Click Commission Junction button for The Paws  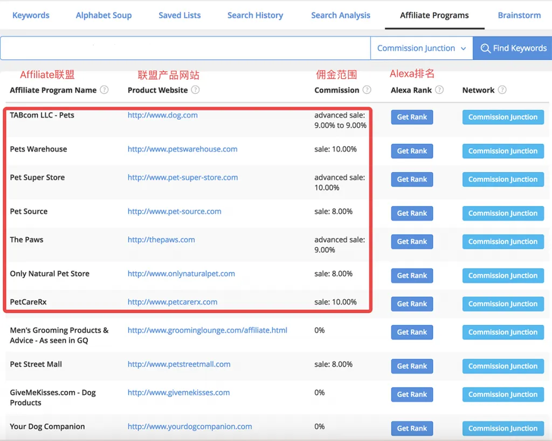click(502, 242)
